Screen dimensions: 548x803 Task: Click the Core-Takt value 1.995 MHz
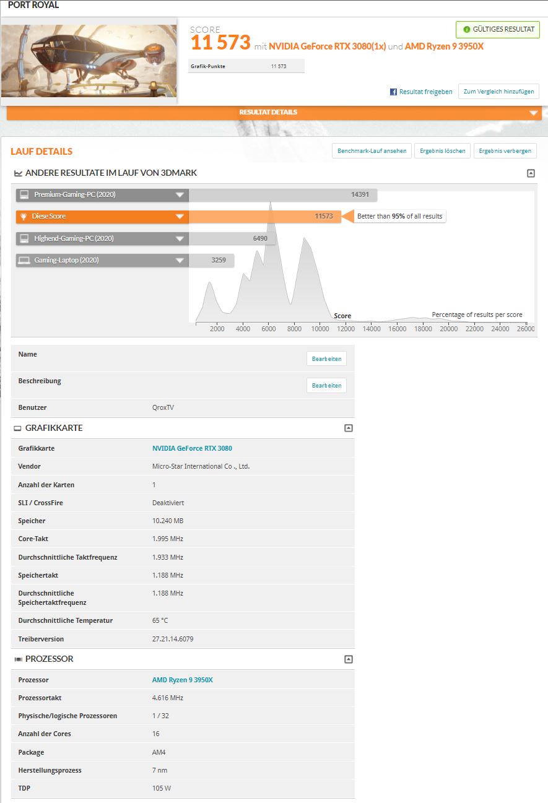[168, 539]
